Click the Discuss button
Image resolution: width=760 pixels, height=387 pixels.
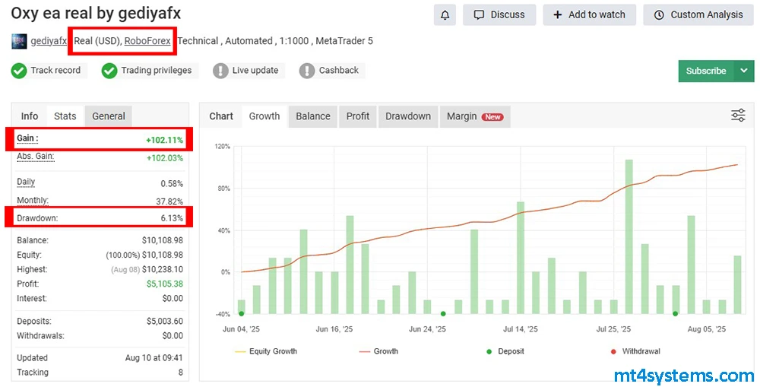click(x=499, y=14)
